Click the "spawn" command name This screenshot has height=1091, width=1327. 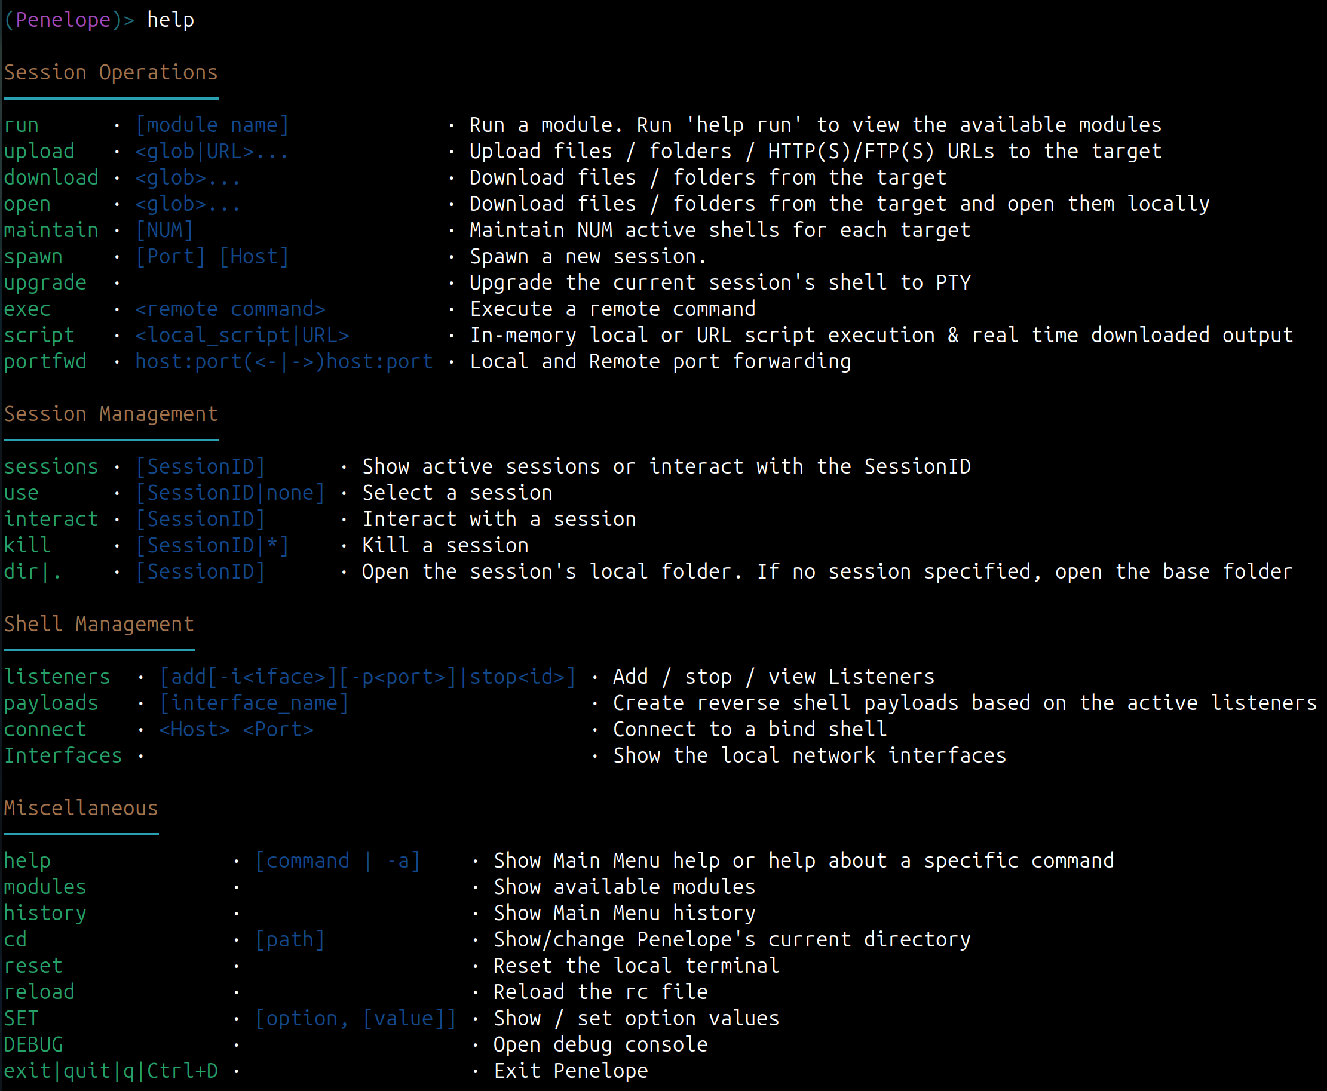pos(33,257)
